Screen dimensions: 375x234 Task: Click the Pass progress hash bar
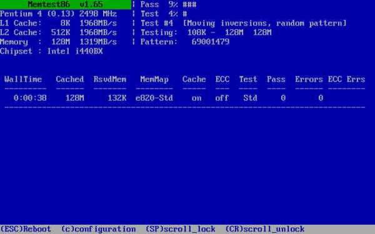pyautogui.click(x=189, y=4)
